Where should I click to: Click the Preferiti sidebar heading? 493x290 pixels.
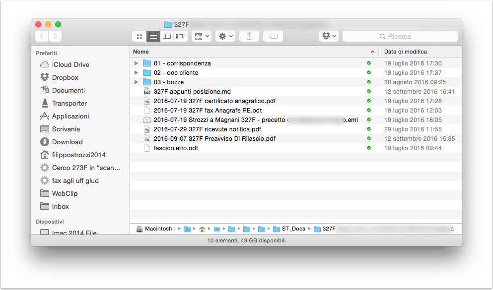tap(46, 53)
